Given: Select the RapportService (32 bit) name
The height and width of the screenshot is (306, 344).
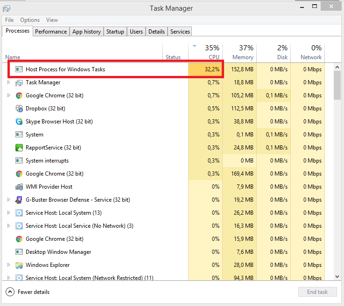Looking at the screenshot, I should (x=53, y=148).
